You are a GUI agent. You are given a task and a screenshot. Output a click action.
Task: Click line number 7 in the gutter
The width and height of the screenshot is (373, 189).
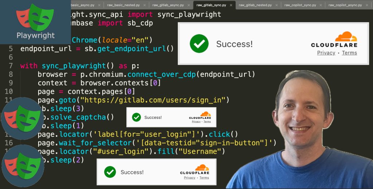[x=11, y=66]
